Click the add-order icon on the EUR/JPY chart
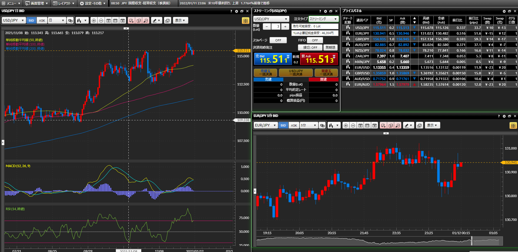The image size is (518, 252). (383, 125)
